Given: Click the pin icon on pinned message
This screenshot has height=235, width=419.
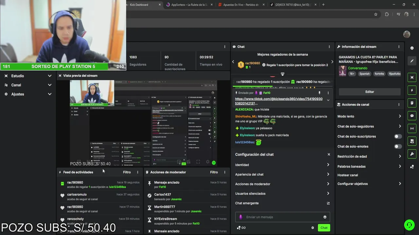Looking at the screenshot, I should 319,93.
